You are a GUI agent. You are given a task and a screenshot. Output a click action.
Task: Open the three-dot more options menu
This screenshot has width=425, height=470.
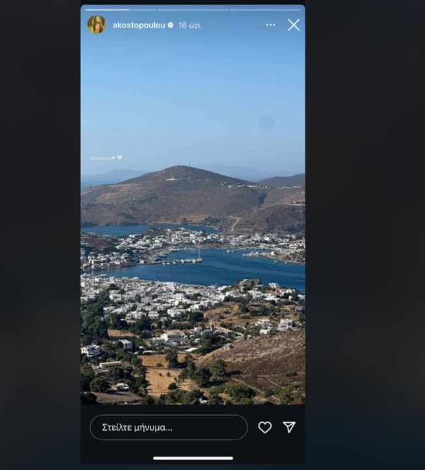pyautogui.click(x=271, y=25)
